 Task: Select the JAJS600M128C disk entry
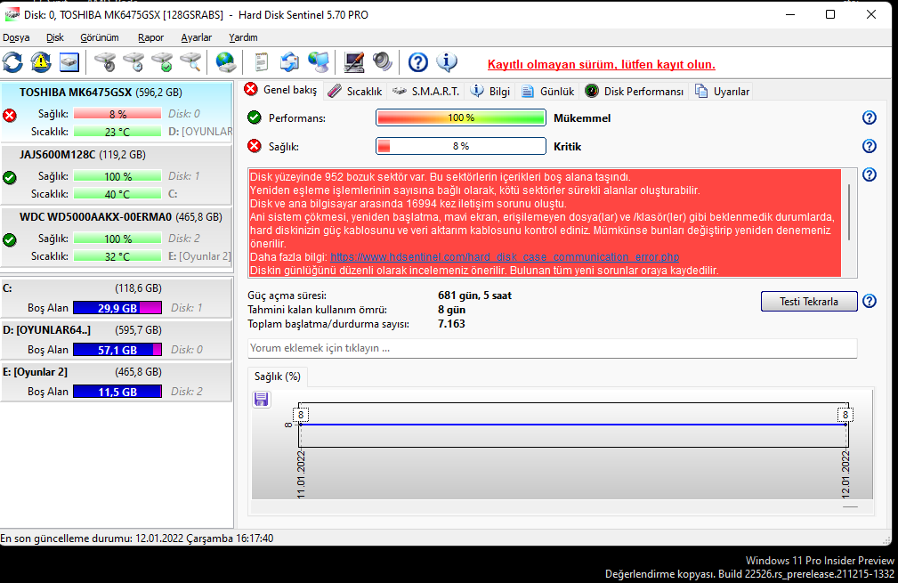pyautogui.click(x=117, y=174)
